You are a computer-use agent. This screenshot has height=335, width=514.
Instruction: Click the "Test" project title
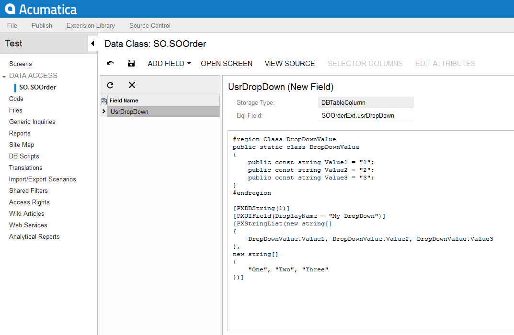pyautogui.click(x=13, y=43)
